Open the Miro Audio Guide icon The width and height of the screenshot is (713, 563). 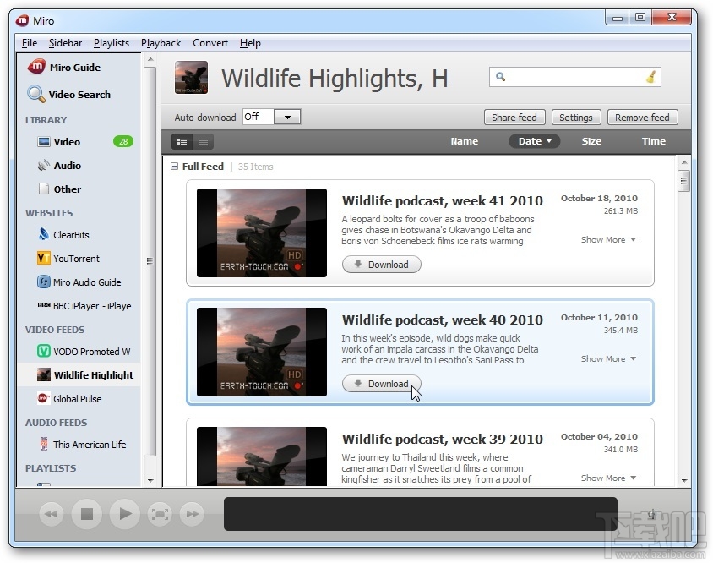(x=44, y=281)
